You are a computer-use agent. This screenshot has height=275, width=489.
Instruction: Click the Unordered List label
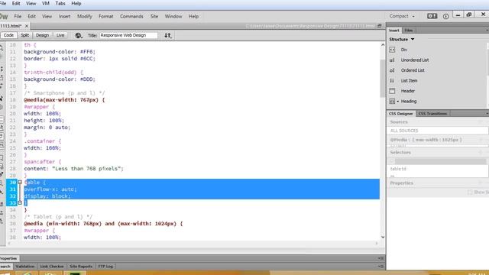415,60
